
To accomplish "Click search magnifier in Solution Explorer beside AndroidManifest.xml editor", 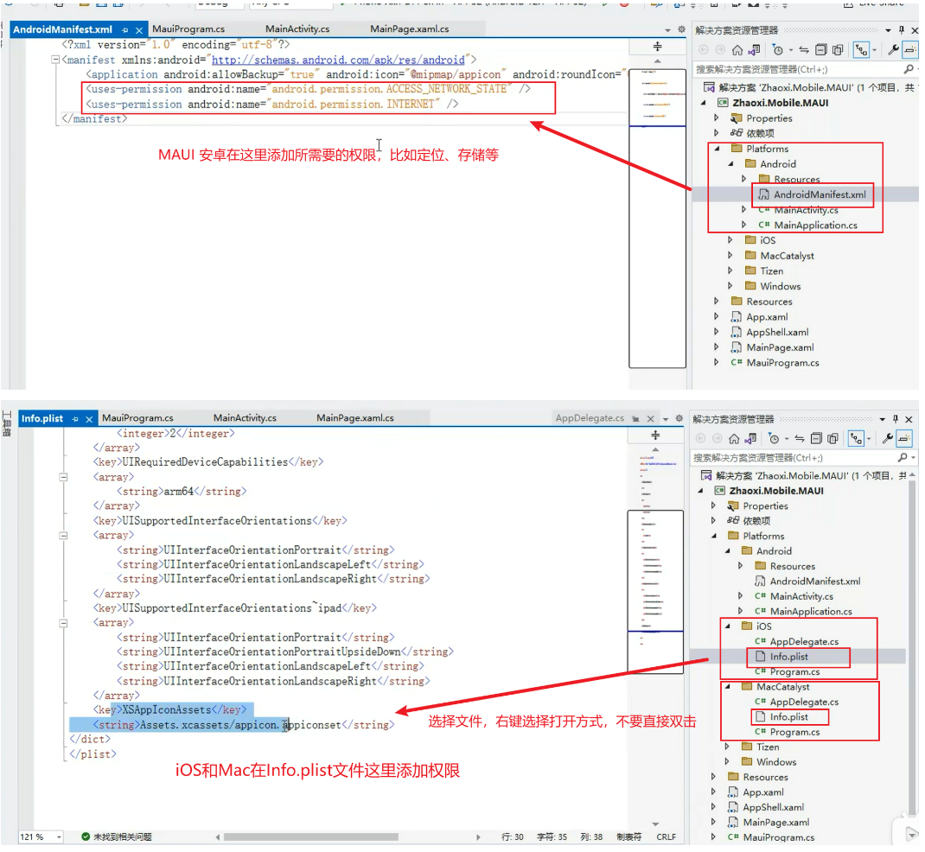I will (x=909, y=69).
